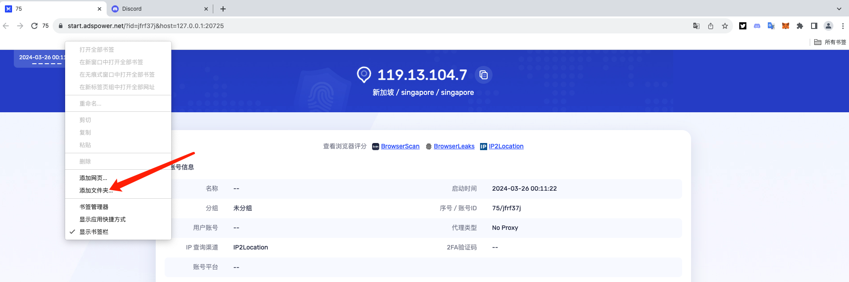The width and height of the screenshot is (849, 282).
Task: Open the BrowserScan link
Action: pyautogui.click(x=400, y=146)
